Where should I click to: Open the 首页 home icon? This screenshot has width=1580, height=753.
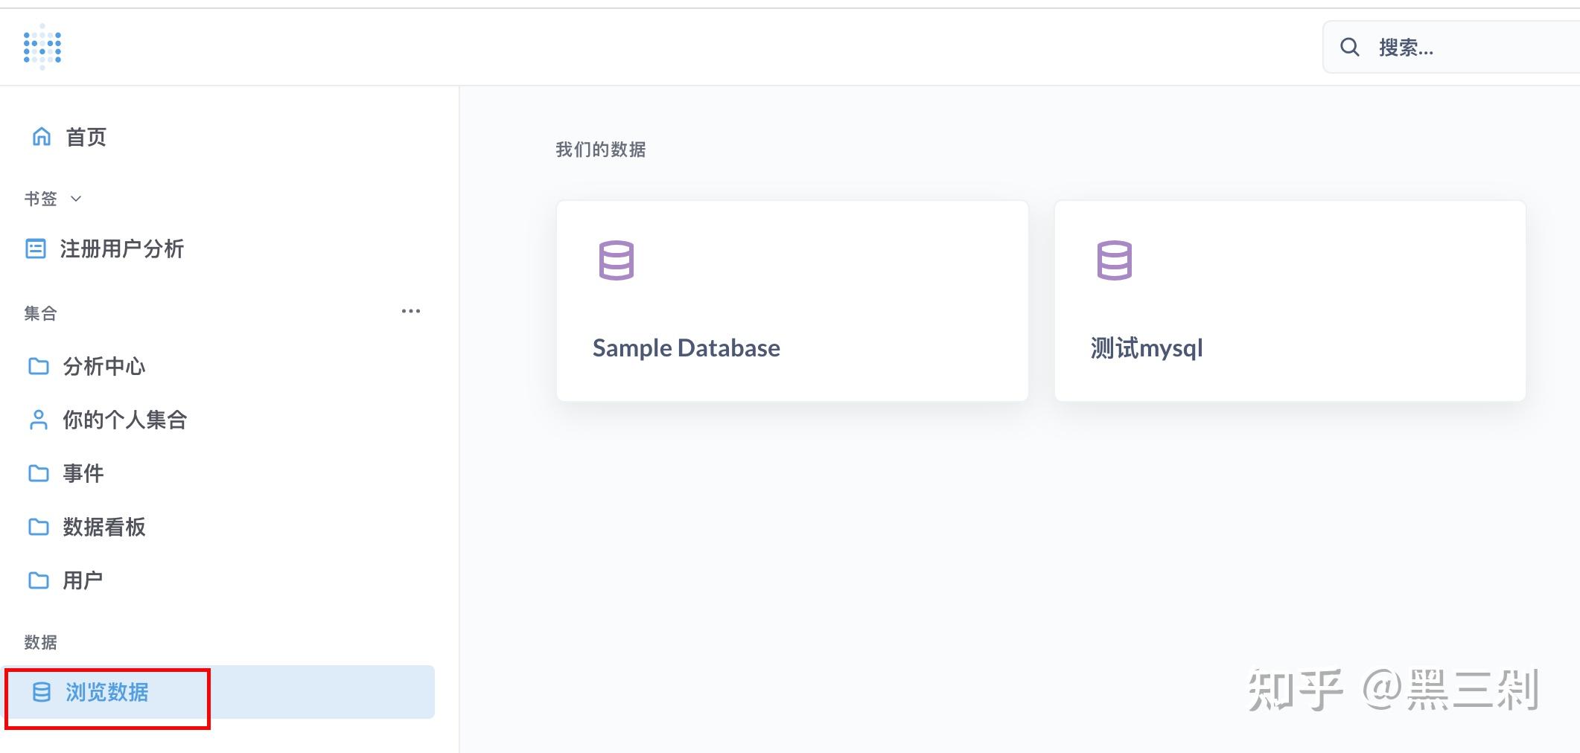[42, 136]
